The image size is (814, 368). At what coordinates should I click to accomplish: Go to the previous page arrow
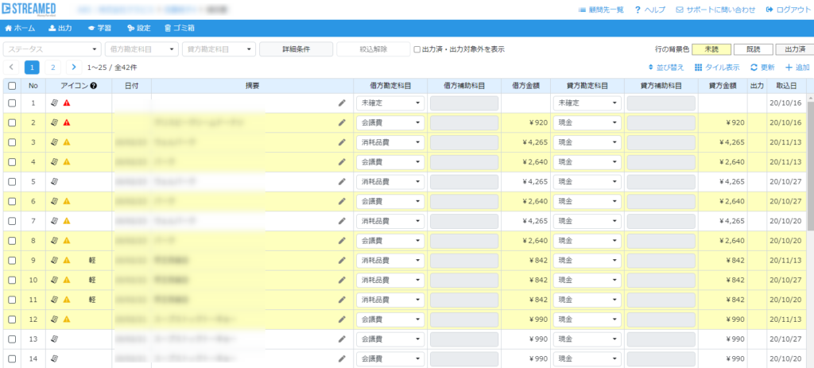12,67
